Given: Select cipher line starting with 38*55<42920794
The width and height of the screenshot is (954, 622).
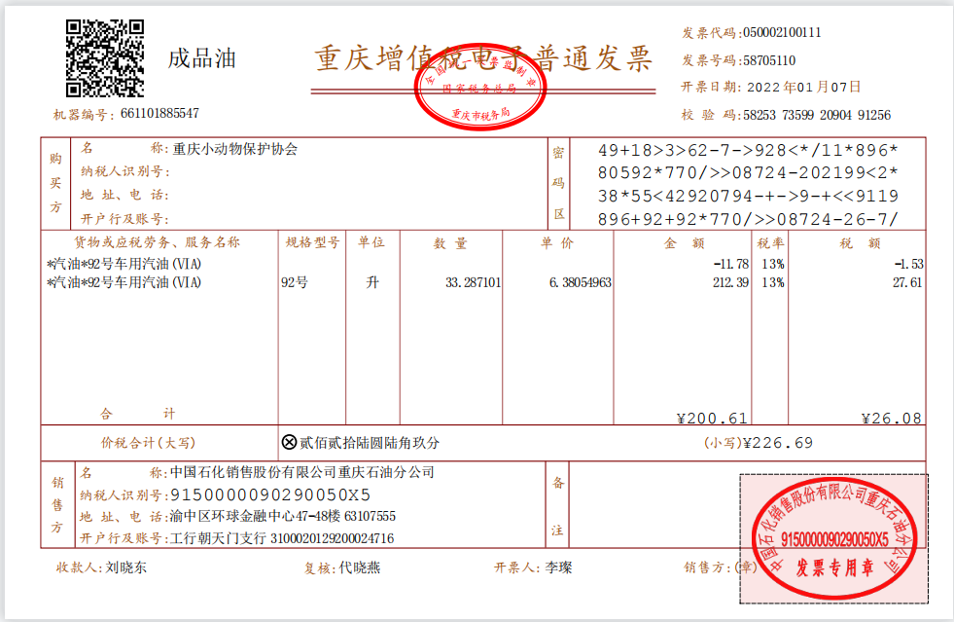Looking at the screenshot, I should click(748, 197).
